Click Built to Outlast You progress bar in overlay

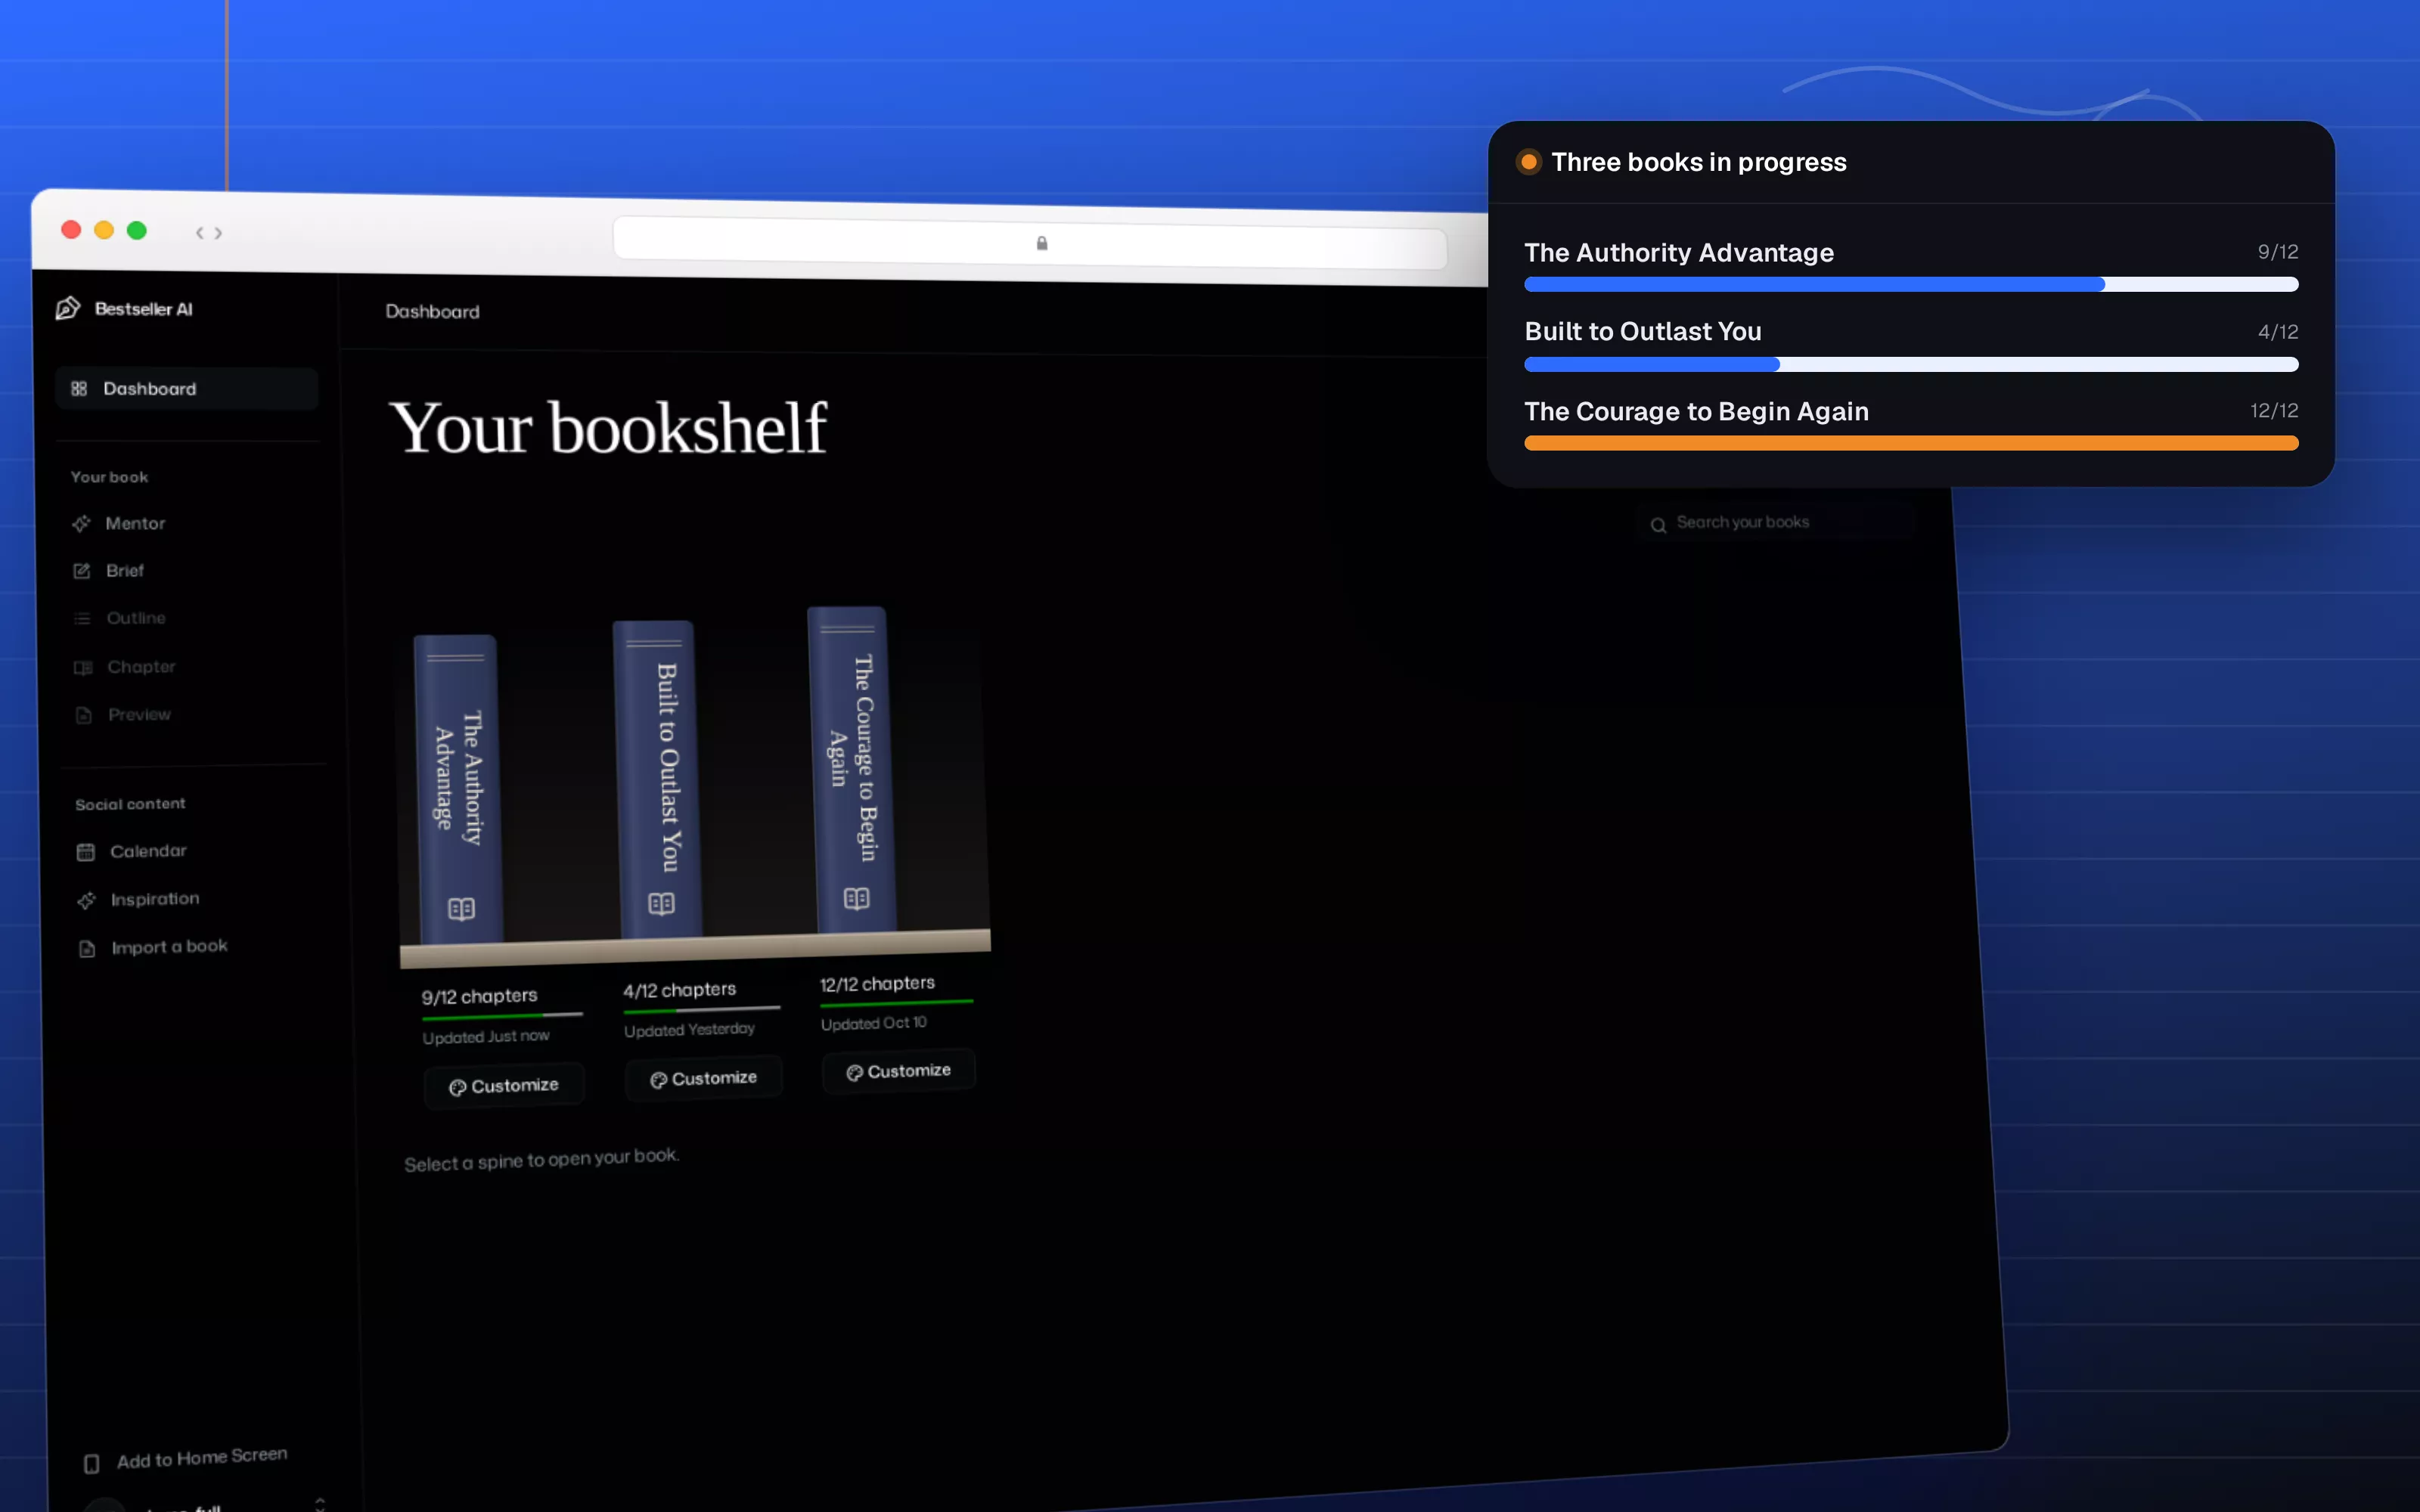1911,364
